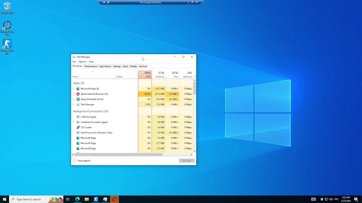
Task: Click the Opera taskbar icon
Action: [x=115, y=199]
